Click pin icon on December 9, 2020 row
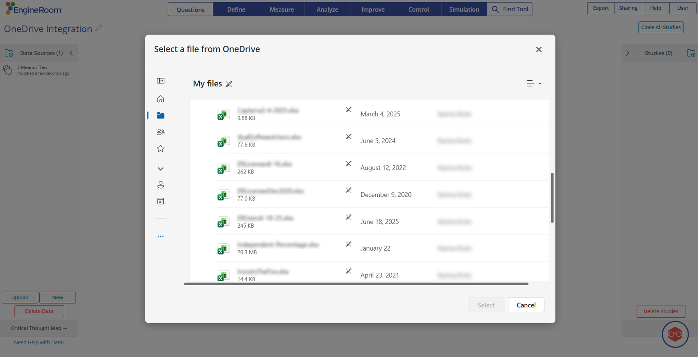This screenshot has width=698, height=357. point(348,191)
